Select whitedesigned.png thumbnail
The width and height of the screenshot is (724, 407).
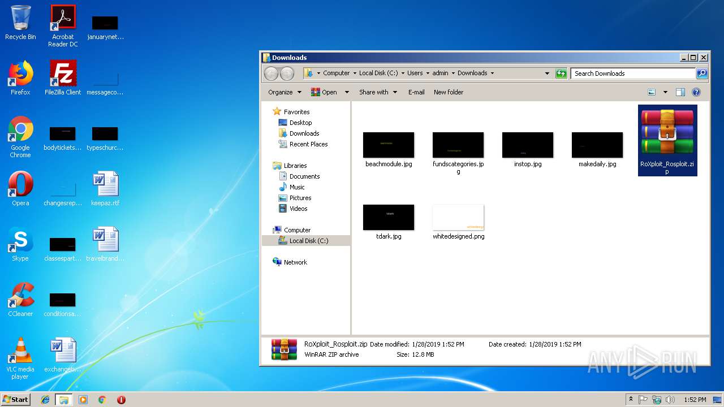pos(458,222)
